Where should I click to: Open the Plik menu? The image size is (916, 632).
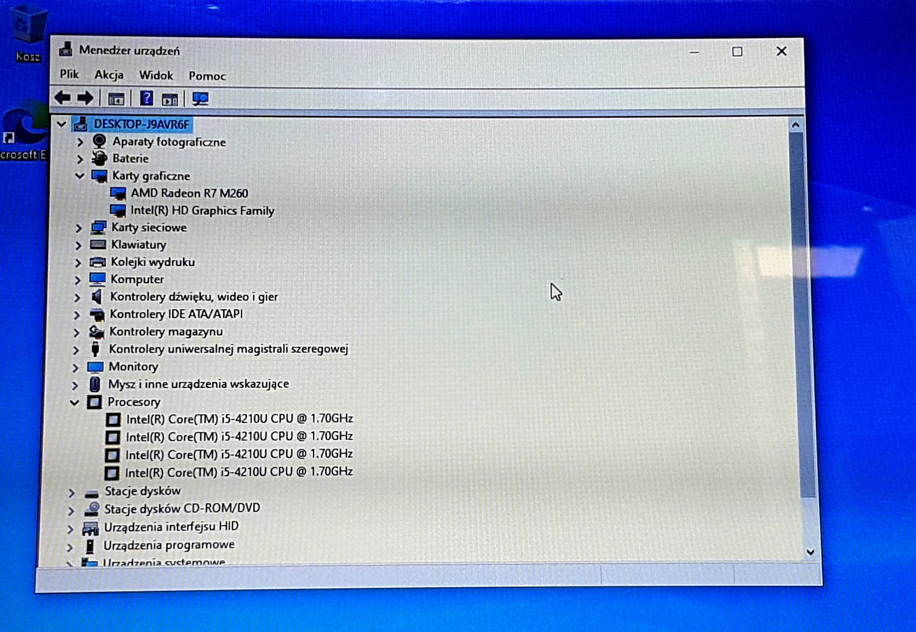tap(69, 74)
